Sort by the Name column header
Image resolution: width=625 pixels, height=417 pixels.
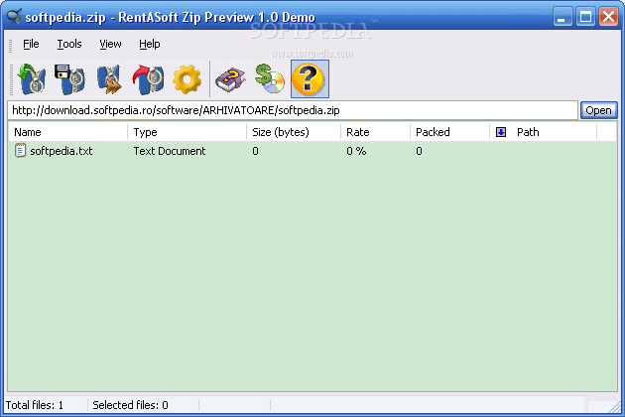coord(67,132)
